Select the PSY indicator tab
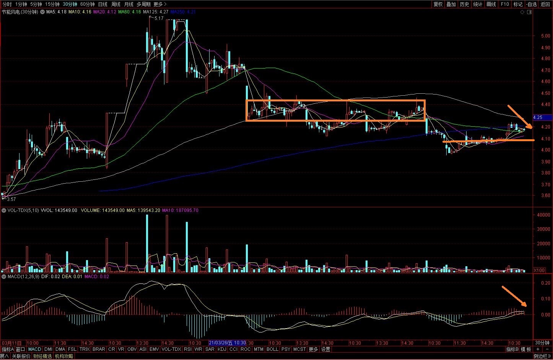This screenshot has height=360, width=553. point(286,349)
